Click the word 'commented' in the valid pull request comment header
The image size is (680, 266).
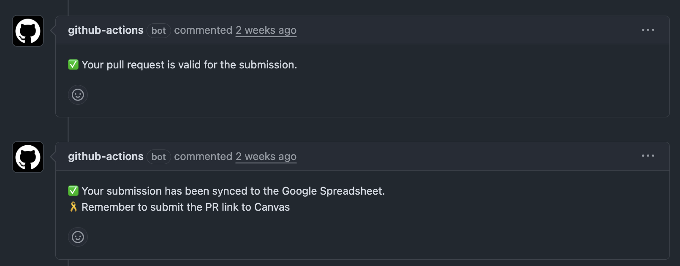point(203,30)
